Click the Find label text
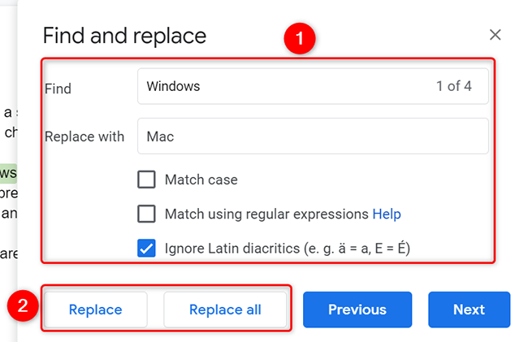The height and width of the screenshot is (342, 528). (58, 88)
